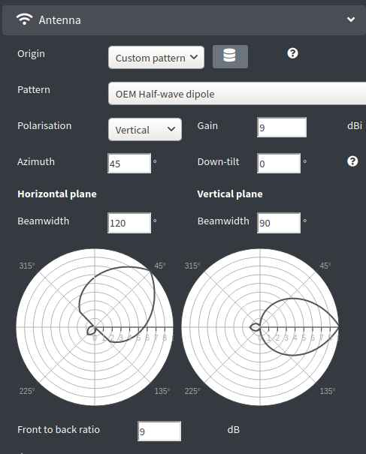
Task: Focus the Front to back ratio input
Action: (x=159, y=431)
